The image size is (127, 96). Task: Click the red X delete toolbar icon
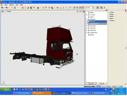click(34, 8)
